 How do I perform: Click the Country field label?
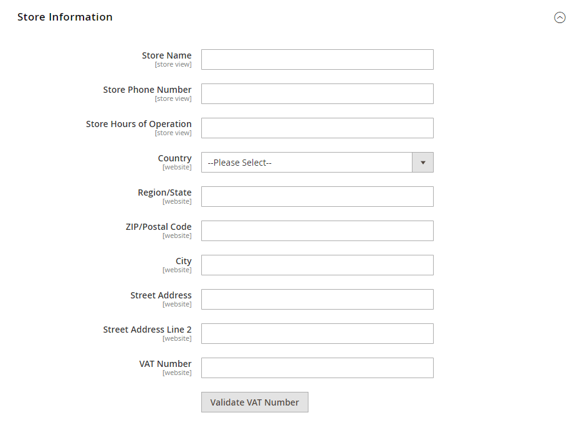click(174, 158)
